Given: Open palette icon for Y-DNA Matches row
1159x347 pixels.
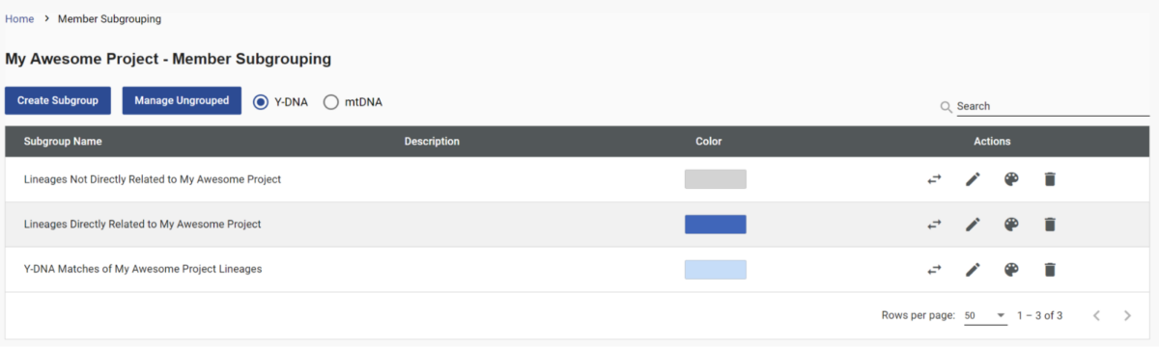Looking at the screenshot, I should (x=1011, y=270).
